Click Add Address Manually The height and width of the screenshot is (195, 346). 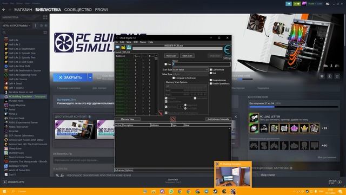click(x=218, y=119)
